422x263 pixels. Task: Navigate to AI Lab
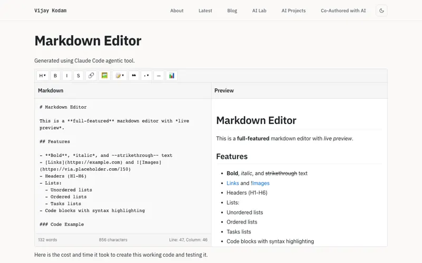[x=259, y=11]
